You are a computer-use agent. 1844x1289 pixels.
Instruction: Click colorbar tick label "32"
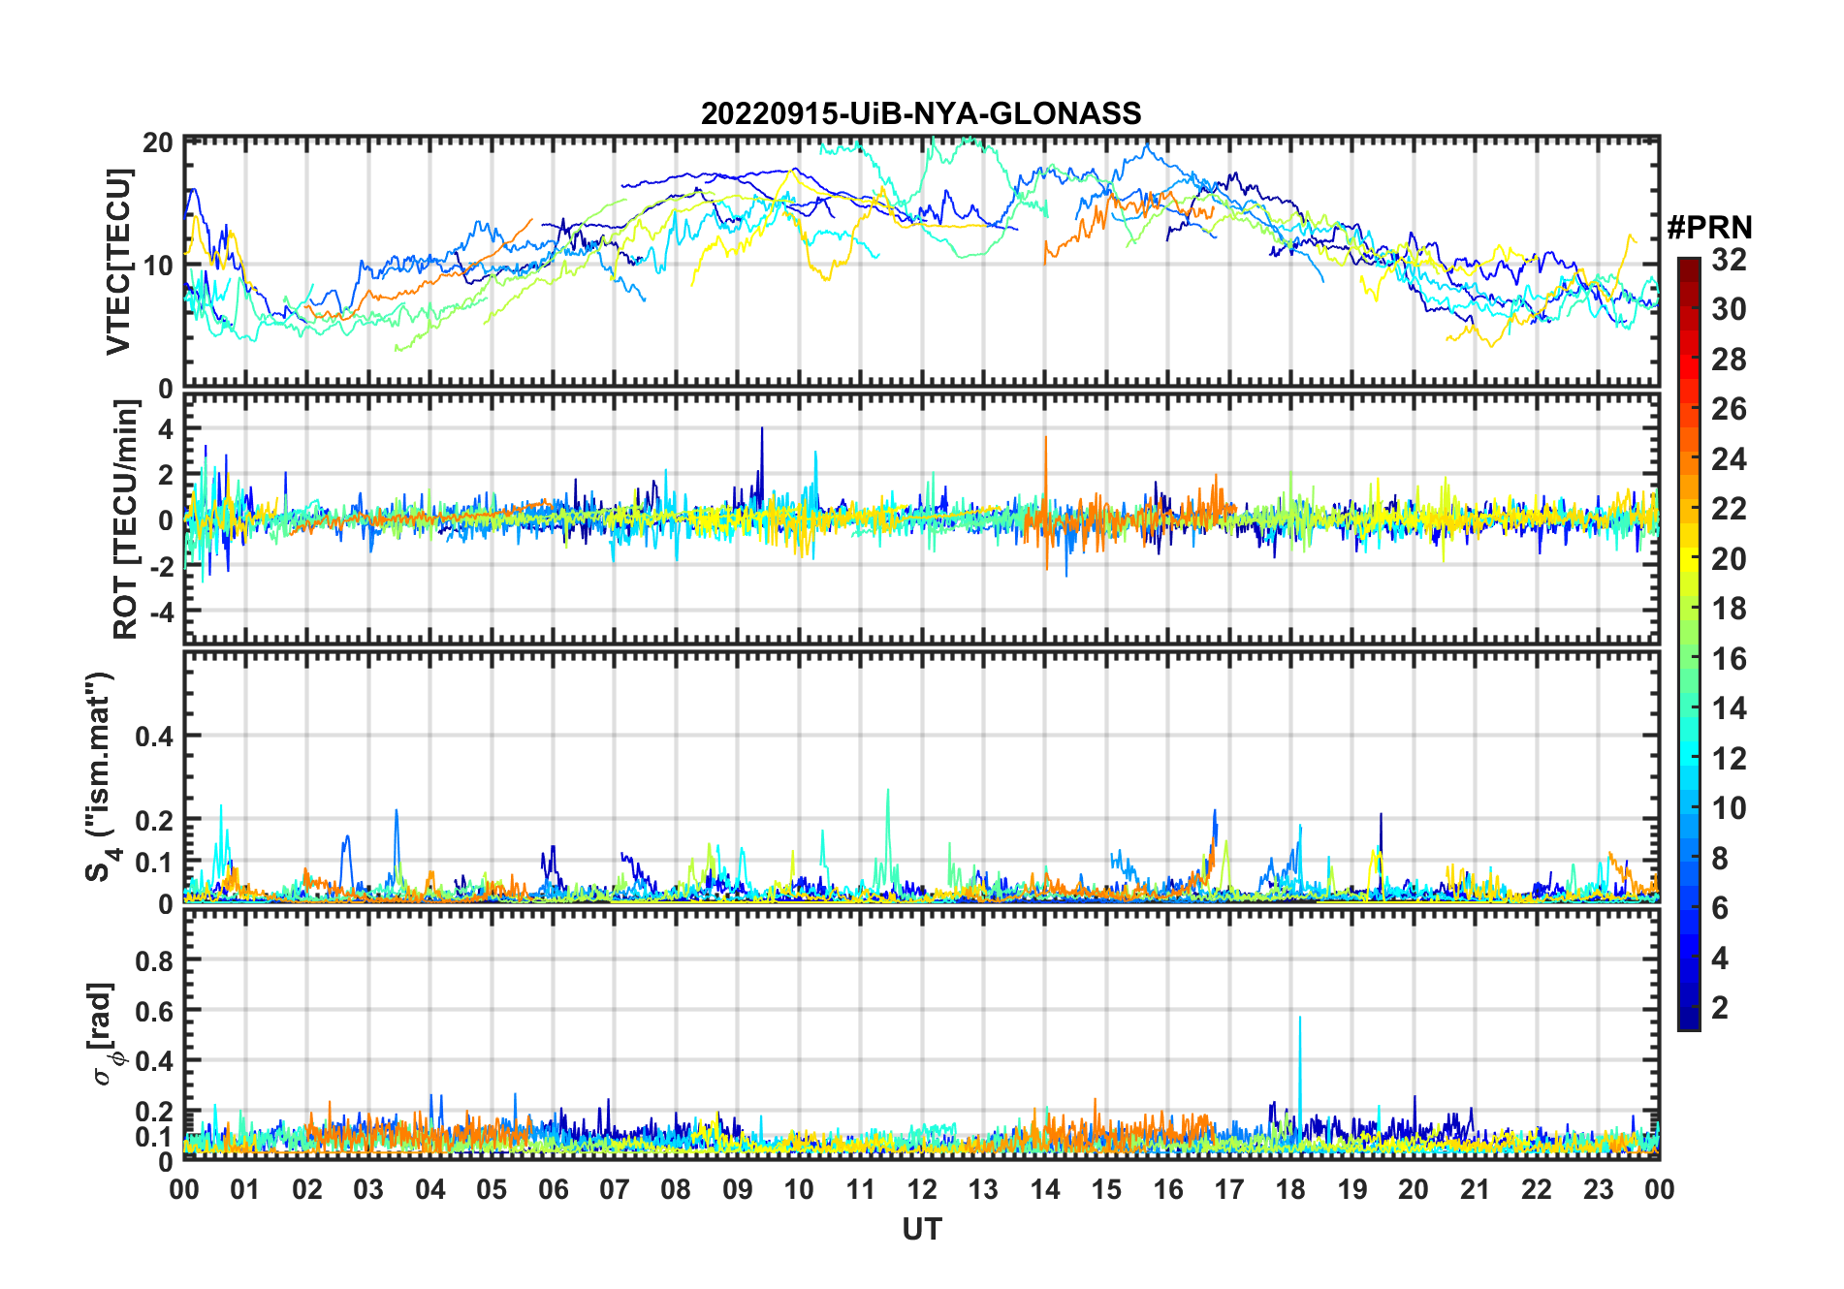pos(1729,260)
